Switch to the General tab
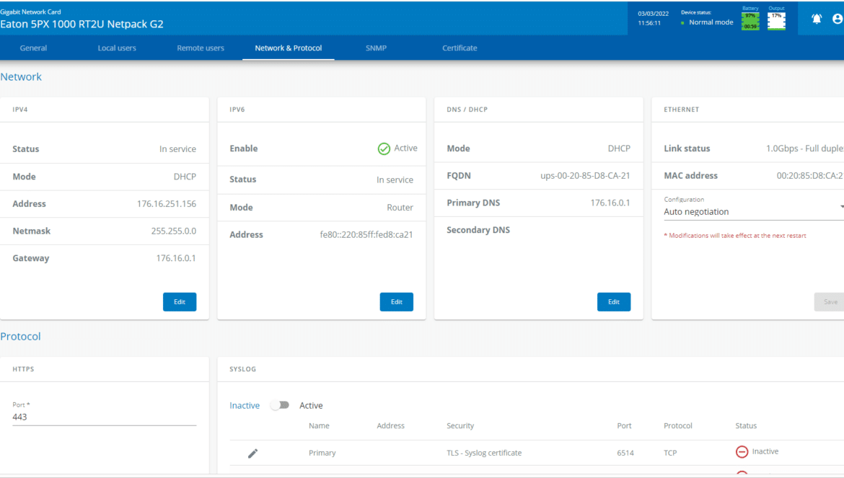 tap(33, 48)
